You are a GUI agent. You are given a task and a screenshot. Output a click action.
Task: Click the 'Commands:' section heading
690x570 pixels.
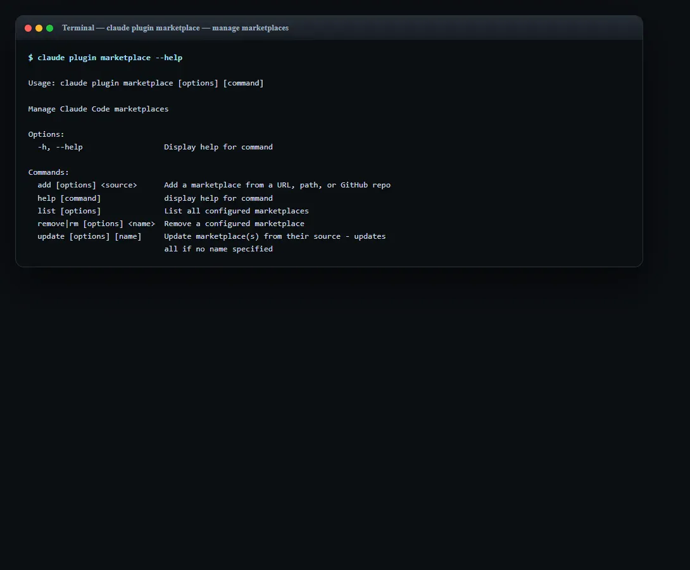tap(48, 172)
